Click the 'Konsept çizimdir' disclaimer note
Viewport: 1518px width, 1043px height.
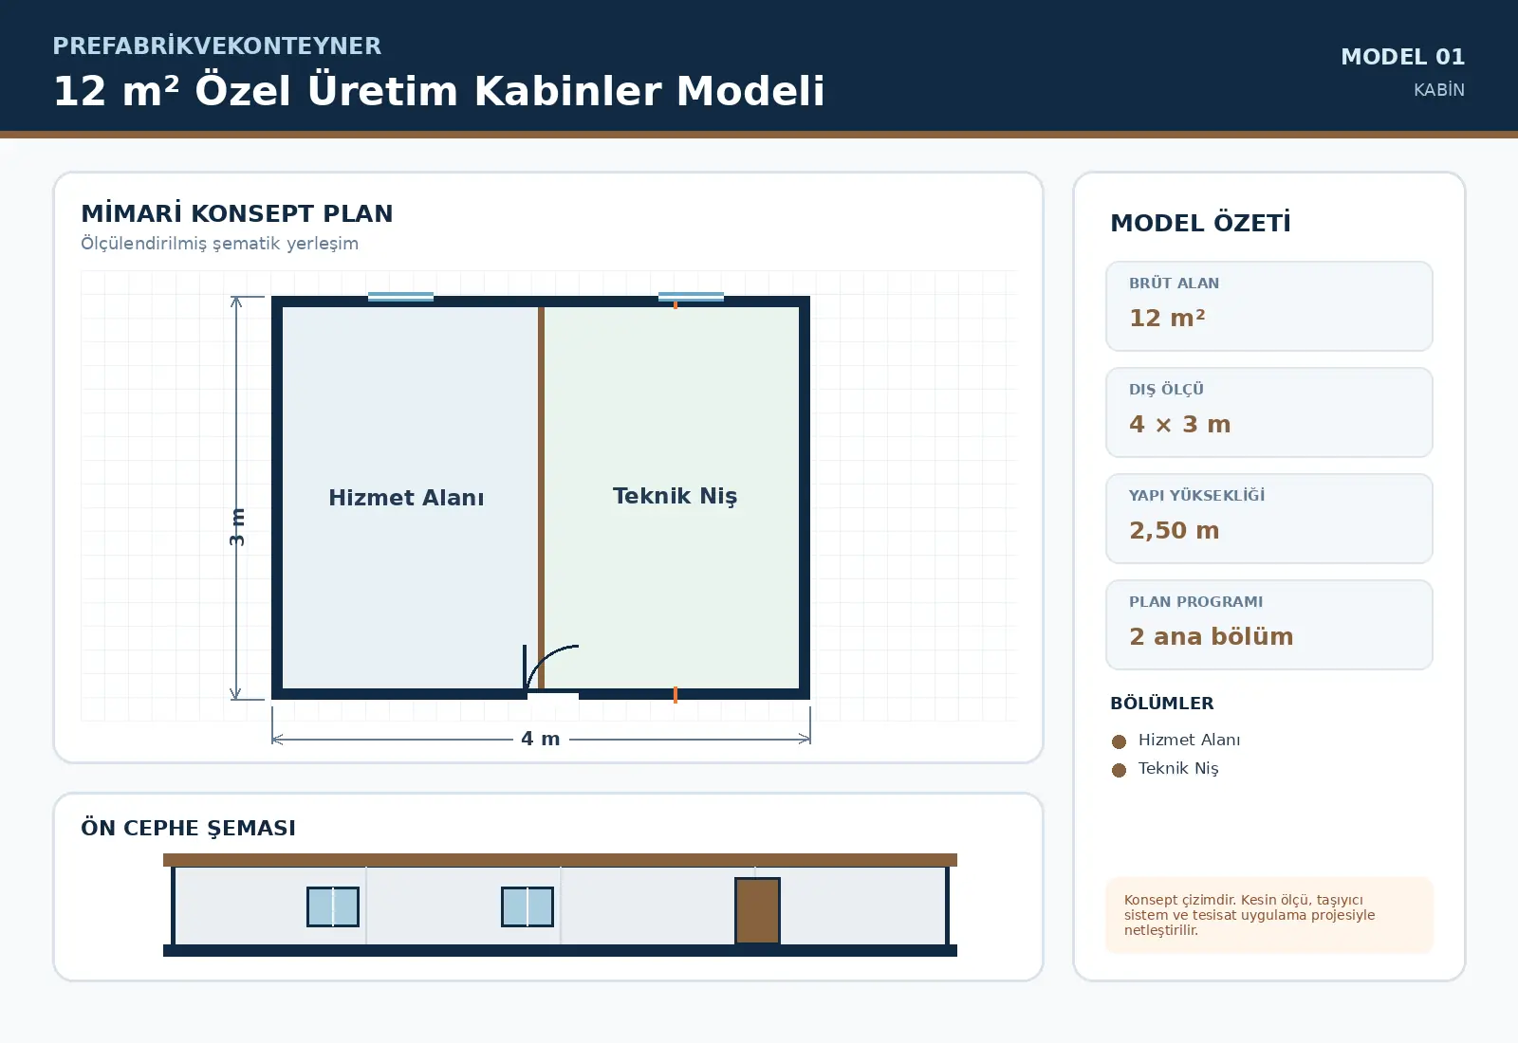click(1269, 915)
